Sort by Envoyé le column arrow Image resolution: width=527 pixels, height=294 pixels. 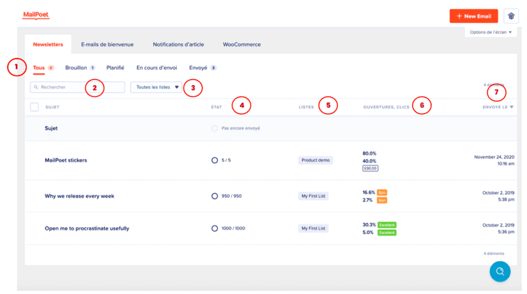(512, 107)
